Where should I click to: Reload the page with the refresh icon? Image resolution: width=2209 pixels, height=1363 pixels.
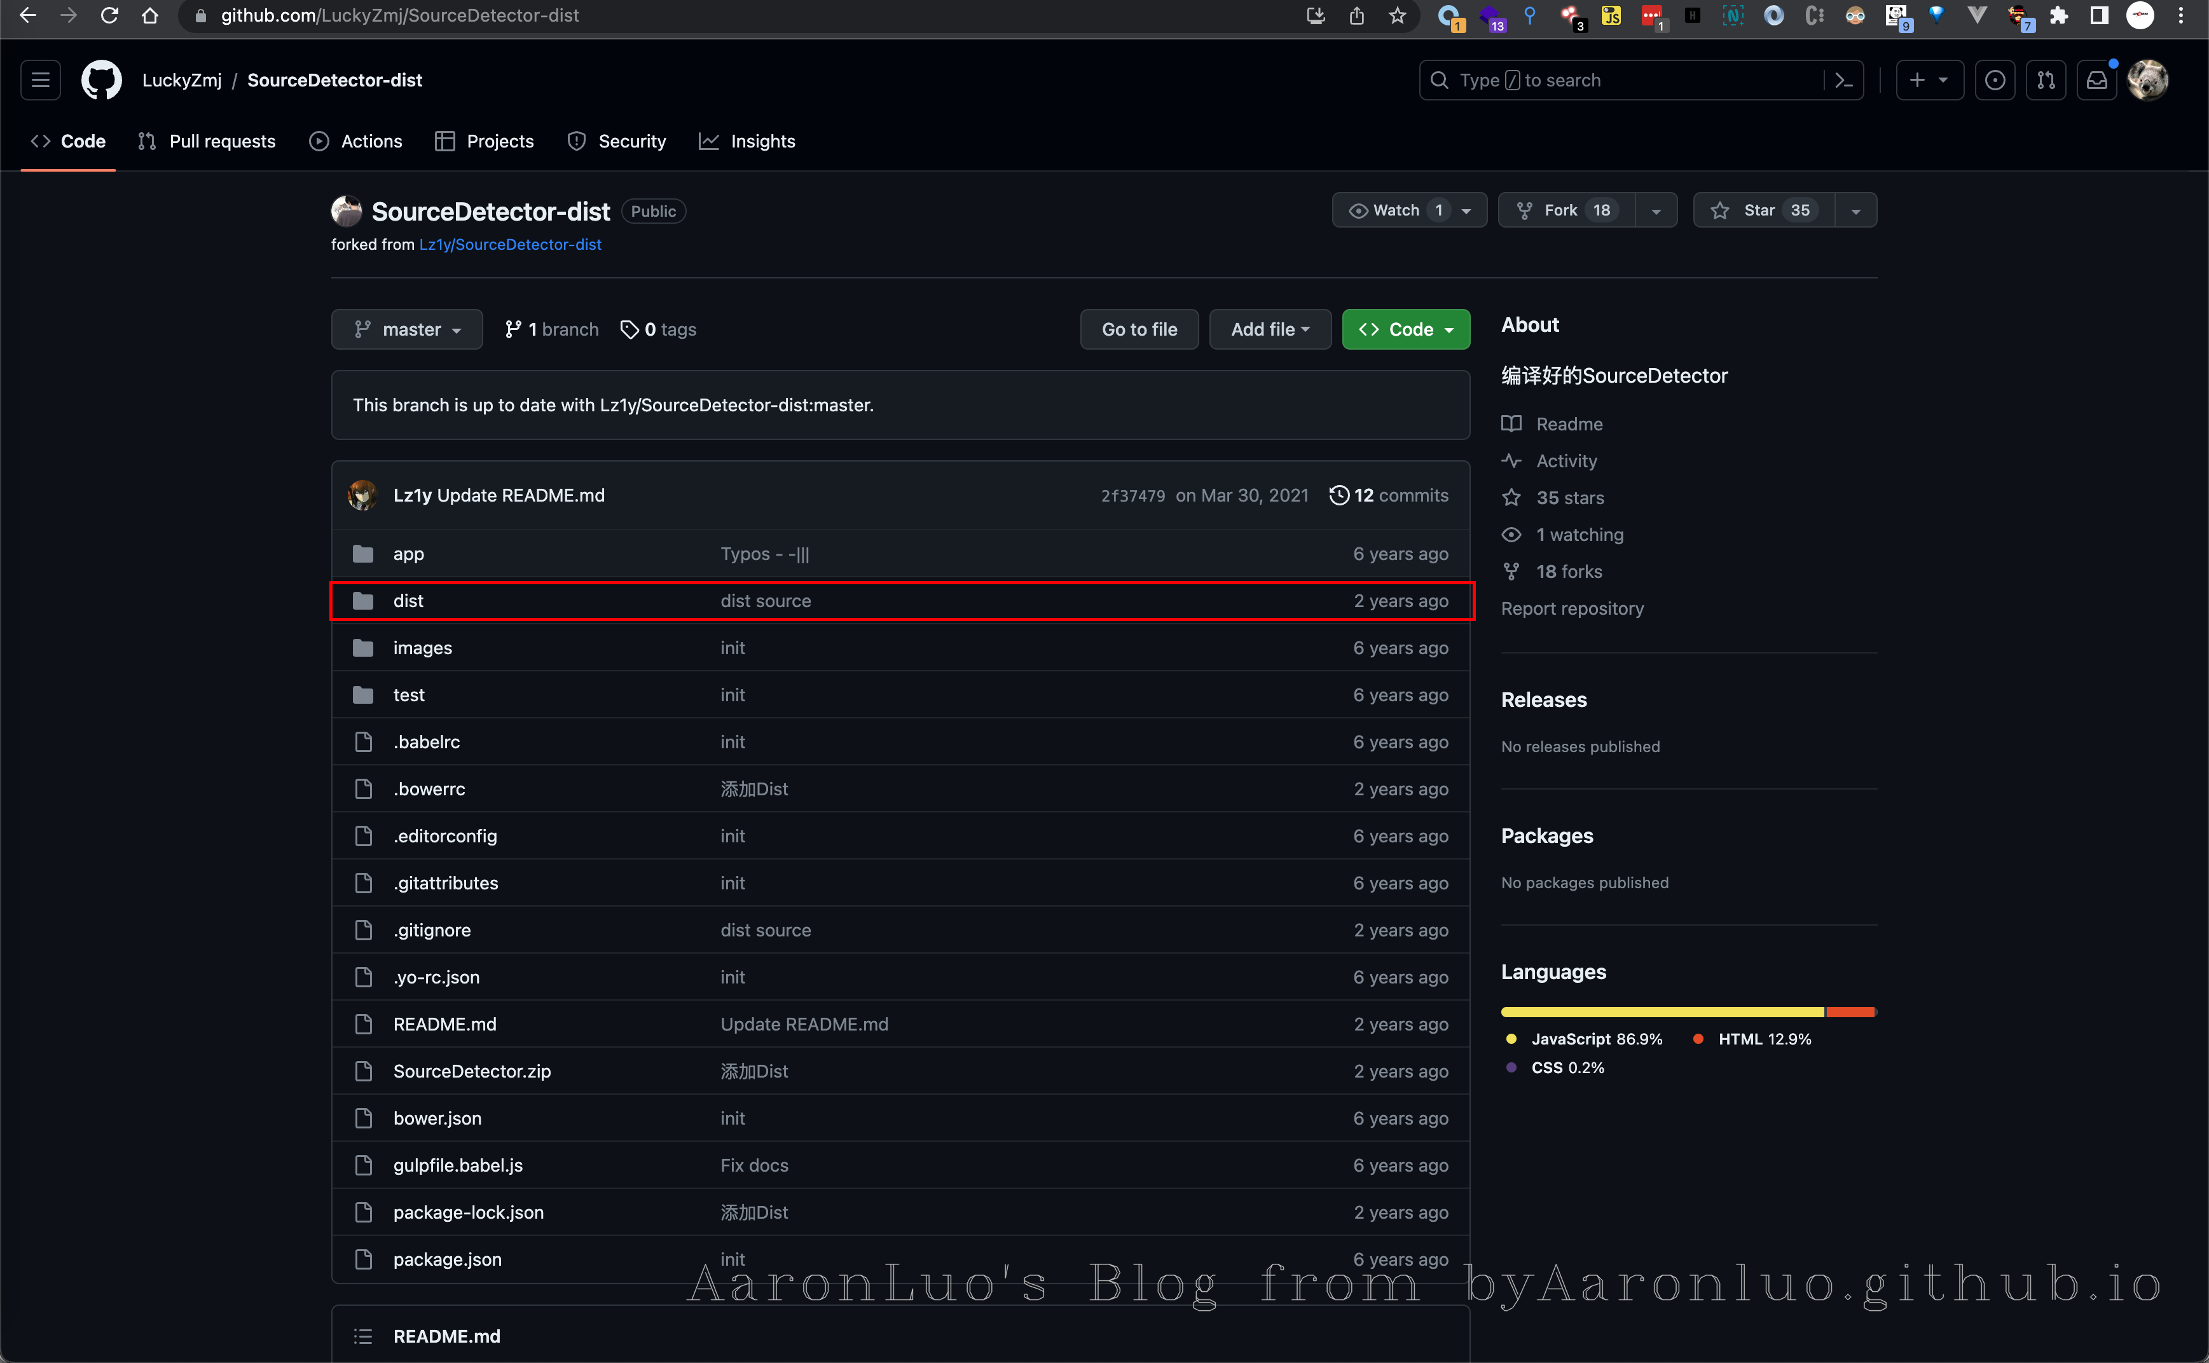pyautogui.click(x=109, y=15)
